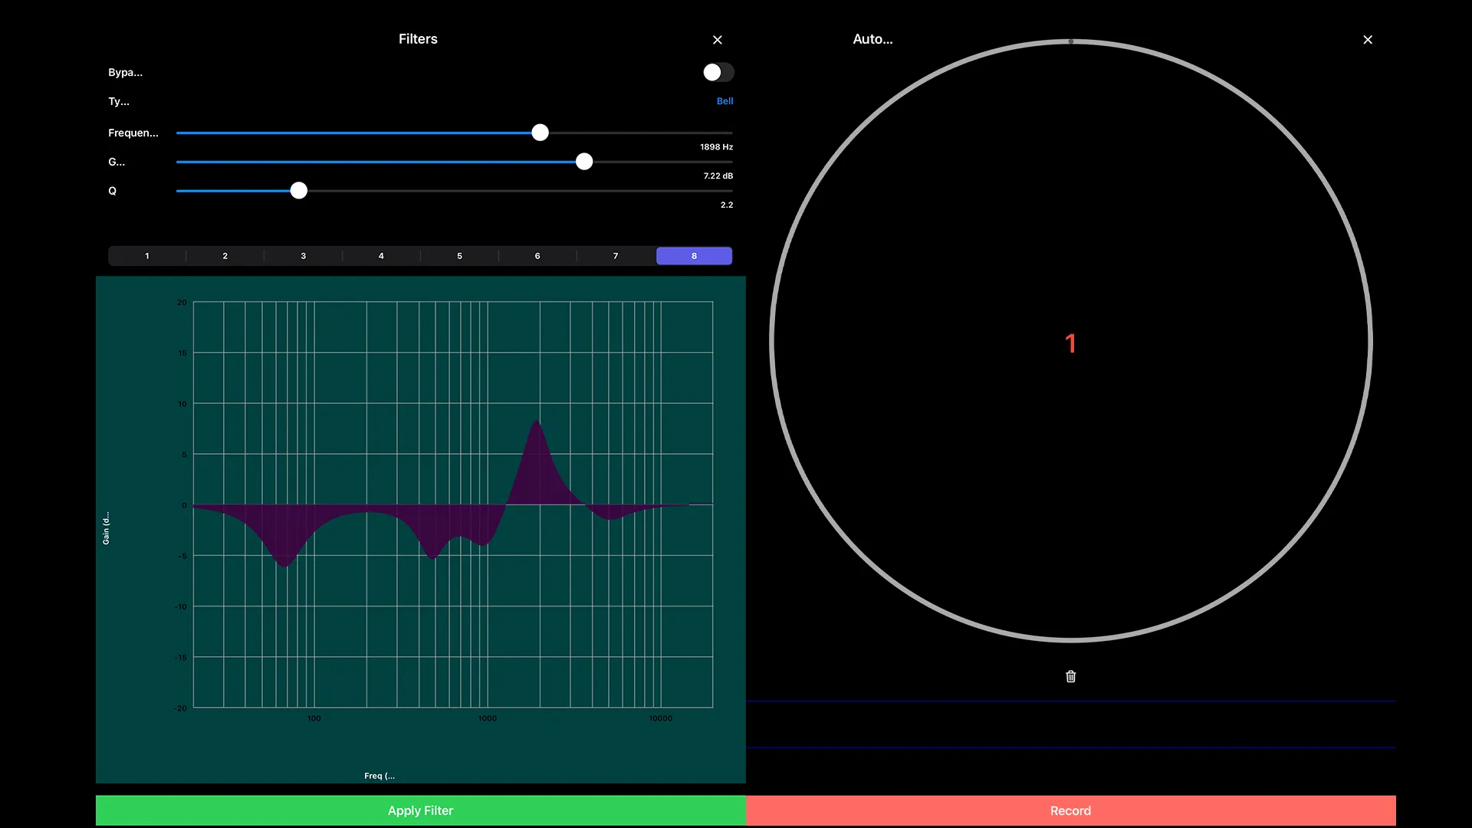Toggle the Bypass switch
Image resolution: width=1472 pixels, height=828 pixels.
[718, 72]
